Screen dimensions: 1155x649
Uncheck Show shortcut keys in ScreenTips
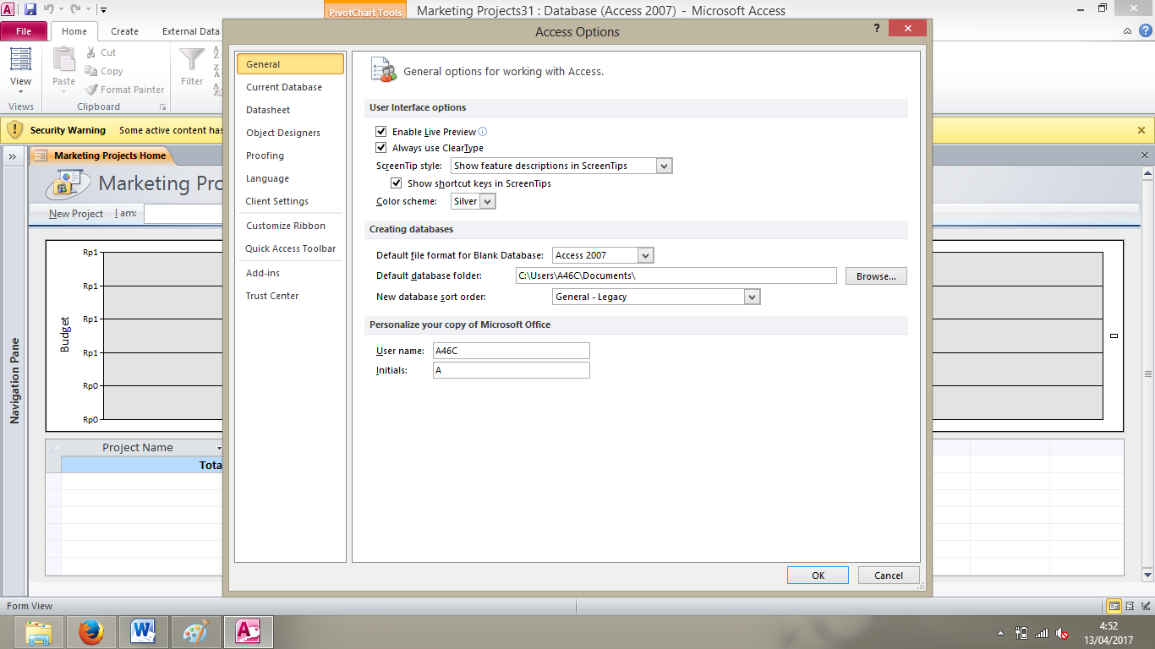[397, 183]
